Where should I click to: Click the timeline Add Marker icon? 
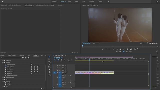pos(65,60)
